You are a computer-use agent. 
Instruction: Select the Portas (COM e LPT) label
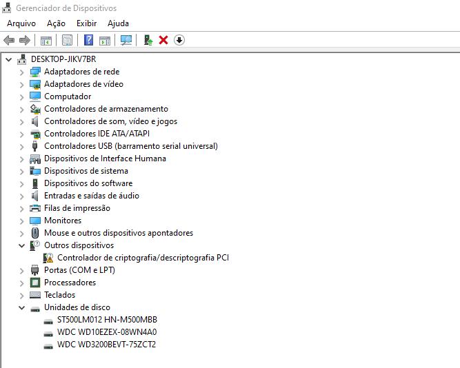pos(79,270)
